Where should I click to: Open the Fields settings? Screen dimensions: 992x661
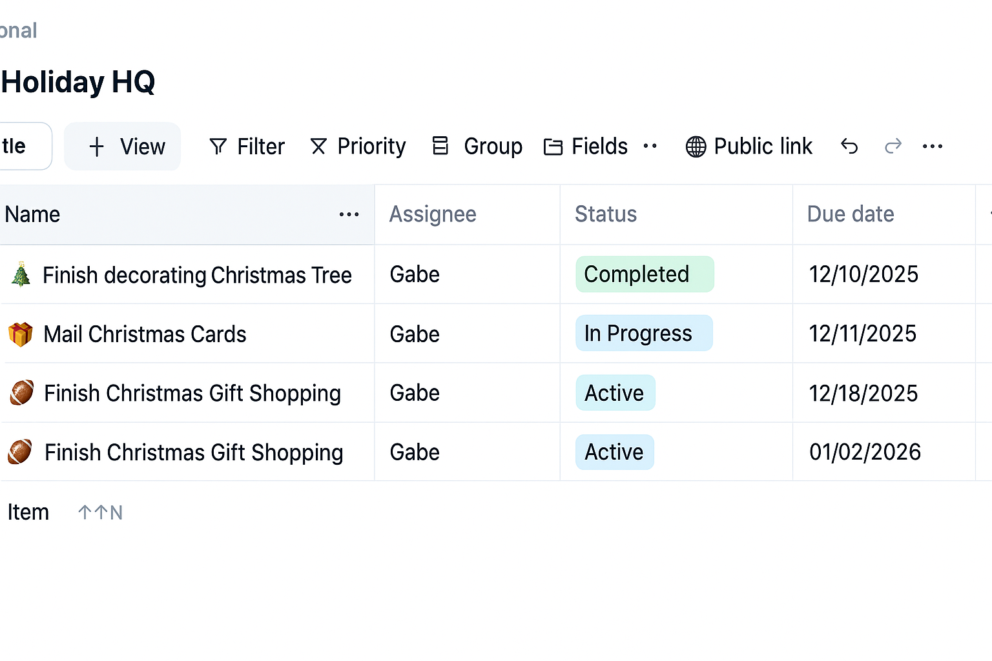tap(586, 147)
